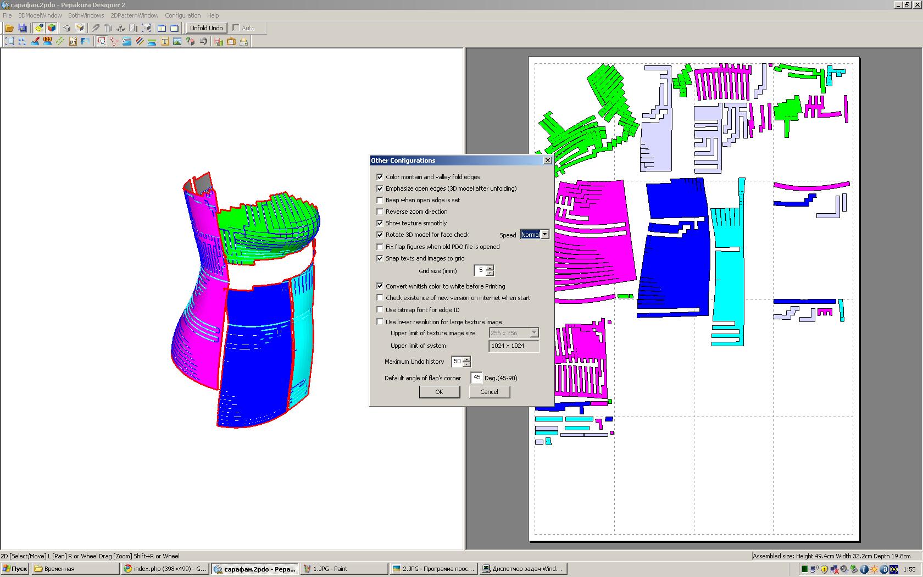The width and height of the screenshot is (923, 577).
Task: Click the text tool T icon
Action: pyautogui.click(x=165, y=41)
